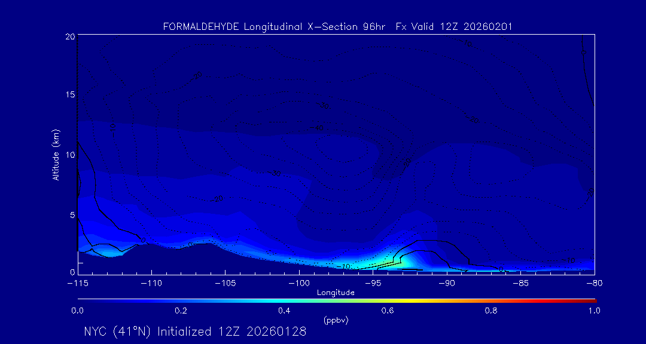The height and width of the screenshot is (344, 646).
Task: Click the 0.0 color bar tick label
Action: 77,311
